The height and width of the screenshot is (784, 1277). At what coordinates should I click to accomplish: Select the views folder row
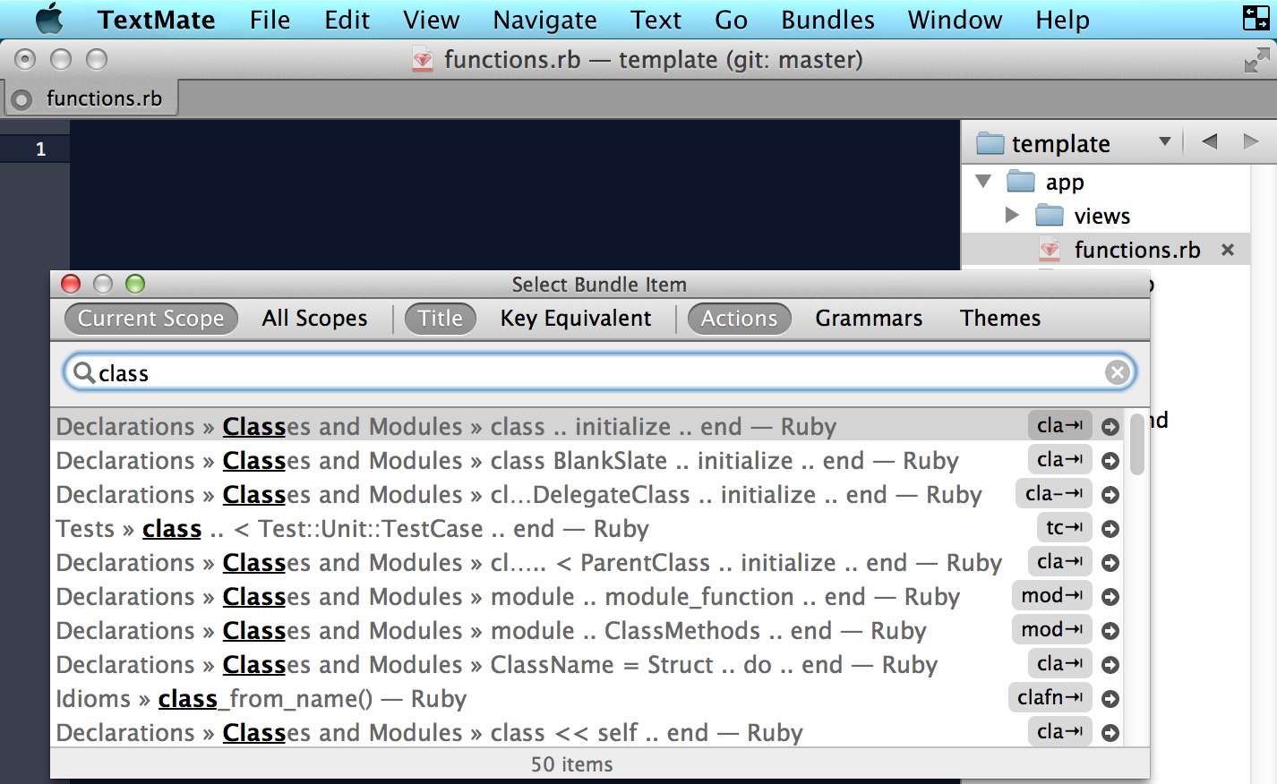pyautogui.click(x=1106, y=216)
